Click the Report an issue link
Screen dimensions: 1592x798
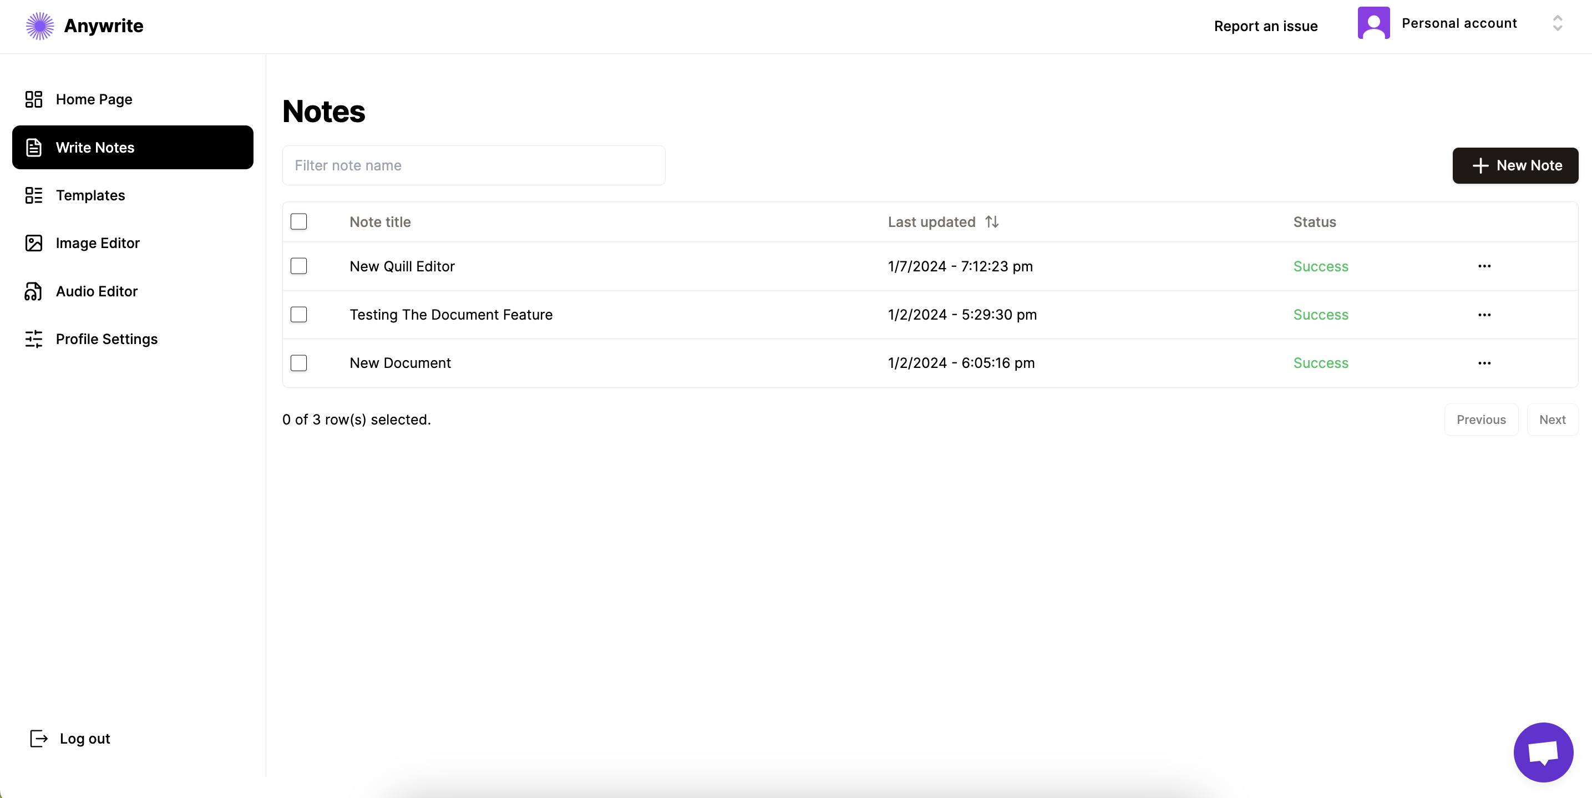tap(1265, 26)
